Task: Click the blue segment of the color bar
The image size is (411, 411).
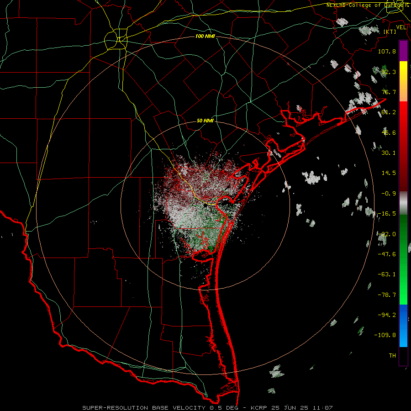Action: point(403,326)
